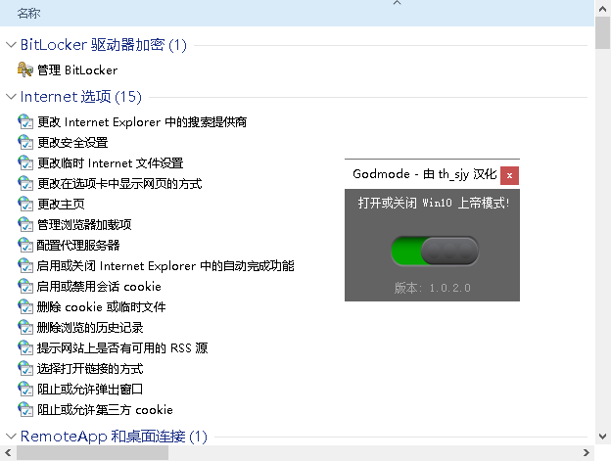The image size is (611, 461).
Task: Collapse the BitLocker 驱动器加密 group
Action: [x=11, y=44]
